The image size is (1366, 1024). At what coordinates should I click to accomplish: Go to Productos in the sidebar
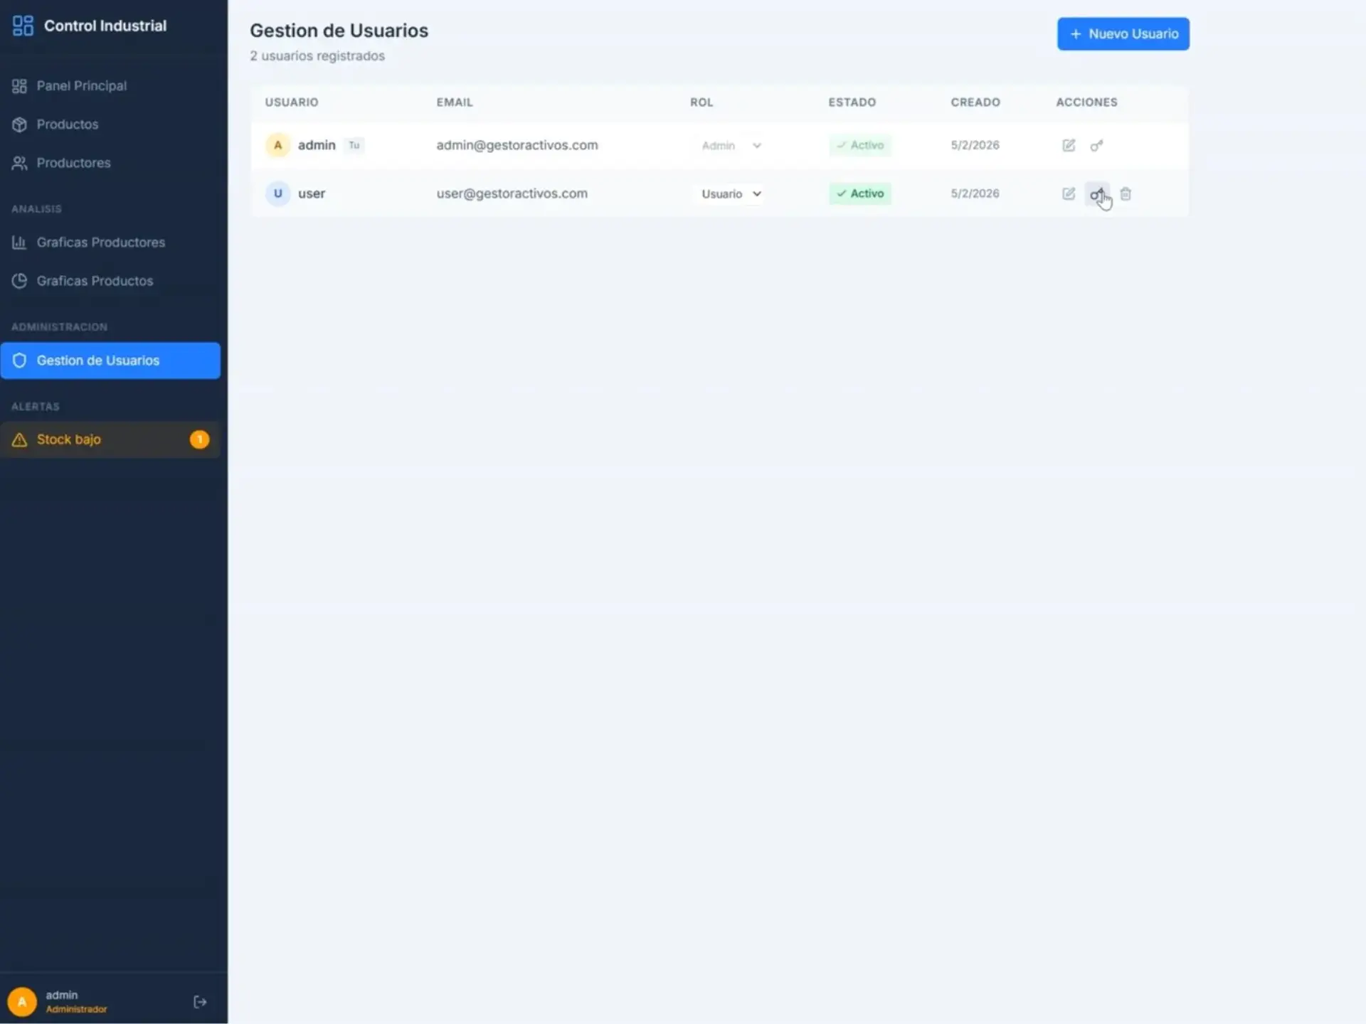pos(67,124)
